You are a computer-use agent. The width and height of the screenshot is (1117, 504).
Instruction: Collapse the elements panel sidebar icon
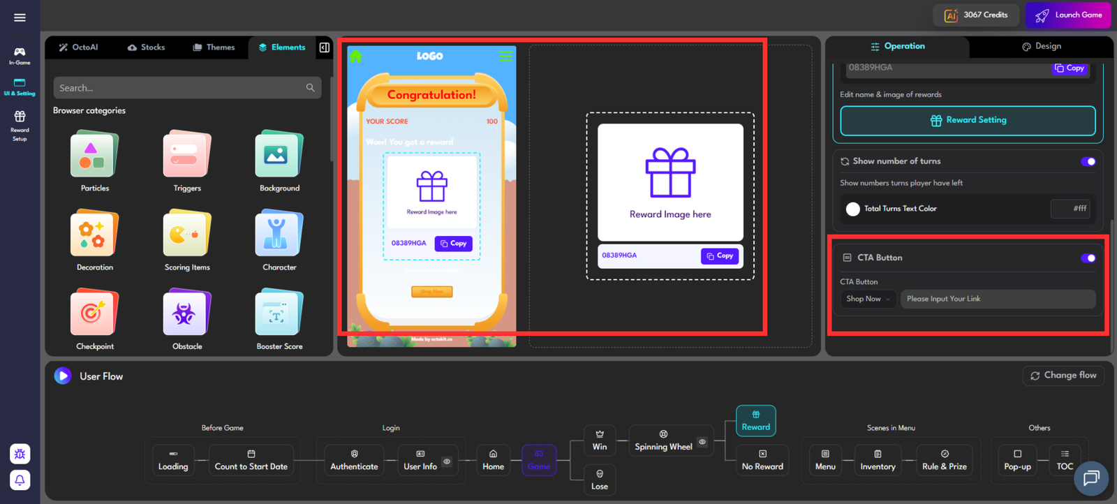click(325, 47)
